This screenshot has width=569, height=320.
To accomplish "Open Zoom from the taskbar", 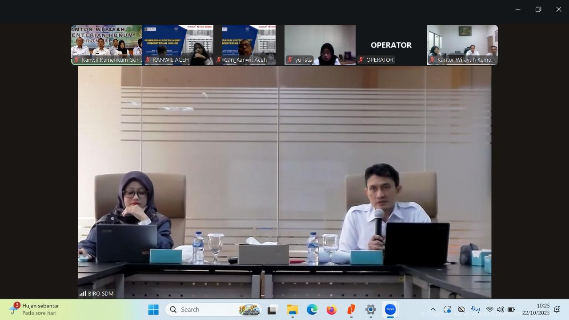I will [390, 309].
